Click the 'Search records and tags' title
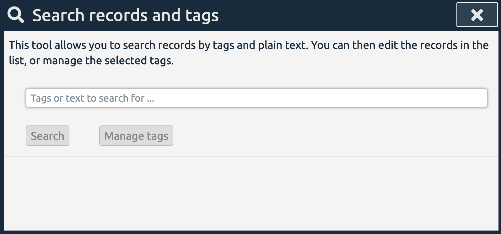Viewport: 501px width, 234px height. pos(126,15)
